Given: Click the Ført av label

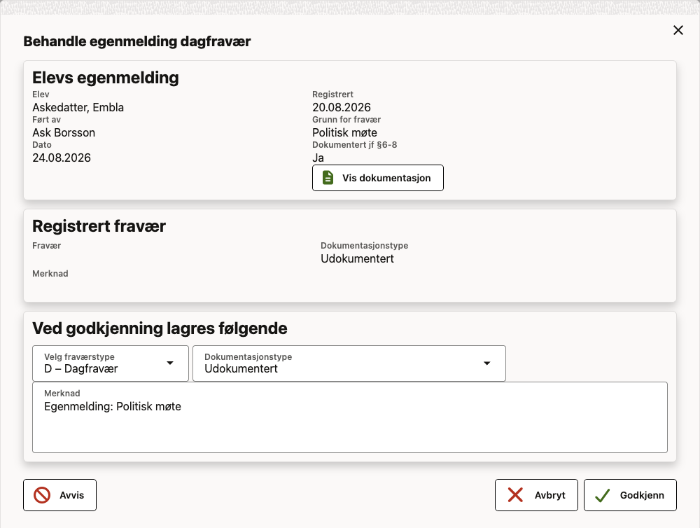Looking at the screenshot, I should pyautogui.click(x=46, y=120).
